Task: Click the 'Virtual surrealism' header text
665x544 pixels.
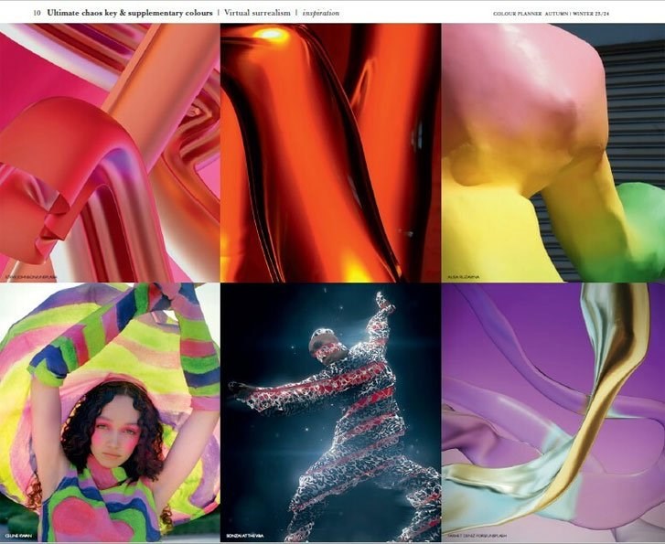Action: click(x=256, y=14)
